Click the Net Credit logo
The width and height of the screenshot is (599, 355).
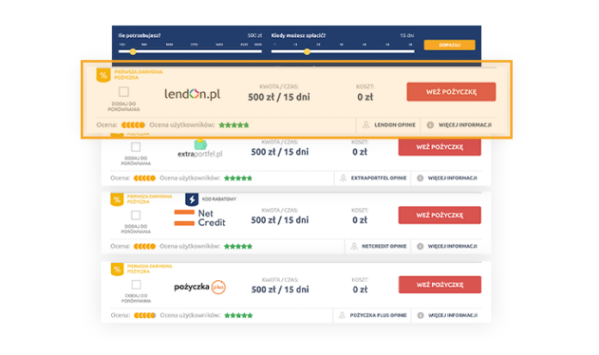(200, 218)
